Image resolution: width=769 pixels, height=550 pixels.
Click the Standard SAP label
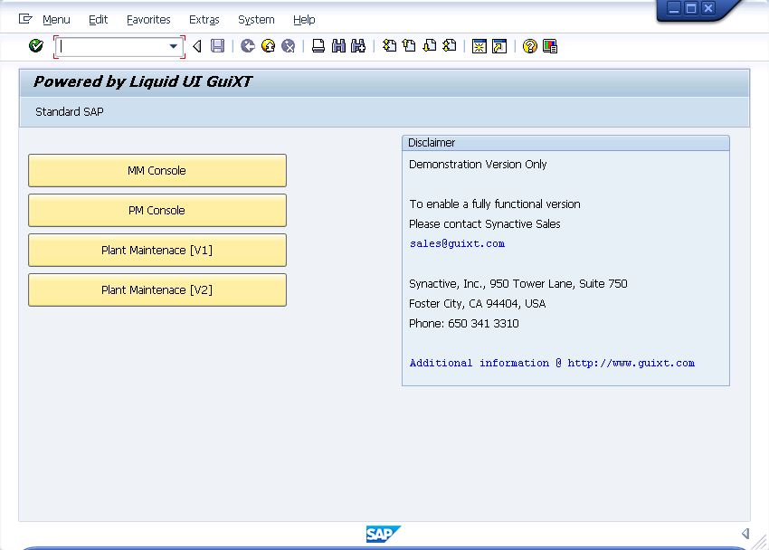pyautogui.click(x=70, y=112)
